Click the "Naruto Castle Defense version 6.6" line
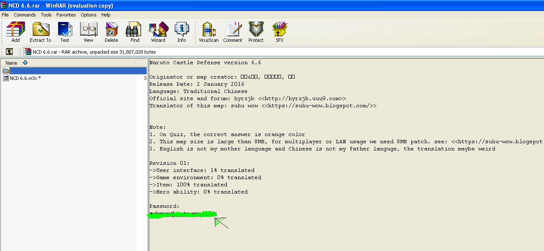Viewport: 544px width, 251px height. [x=205, y=63]
